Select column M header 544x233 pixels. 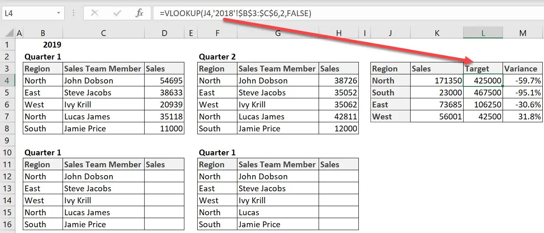point(523,33)
